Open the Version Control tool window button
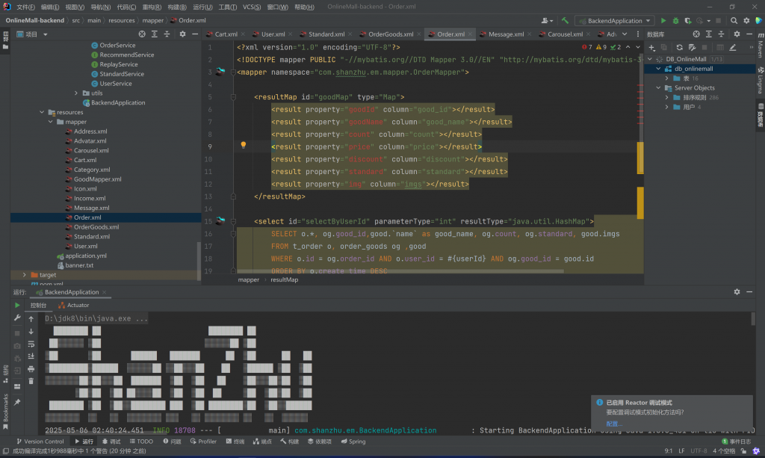765x458 pixels. pos(40,442)
